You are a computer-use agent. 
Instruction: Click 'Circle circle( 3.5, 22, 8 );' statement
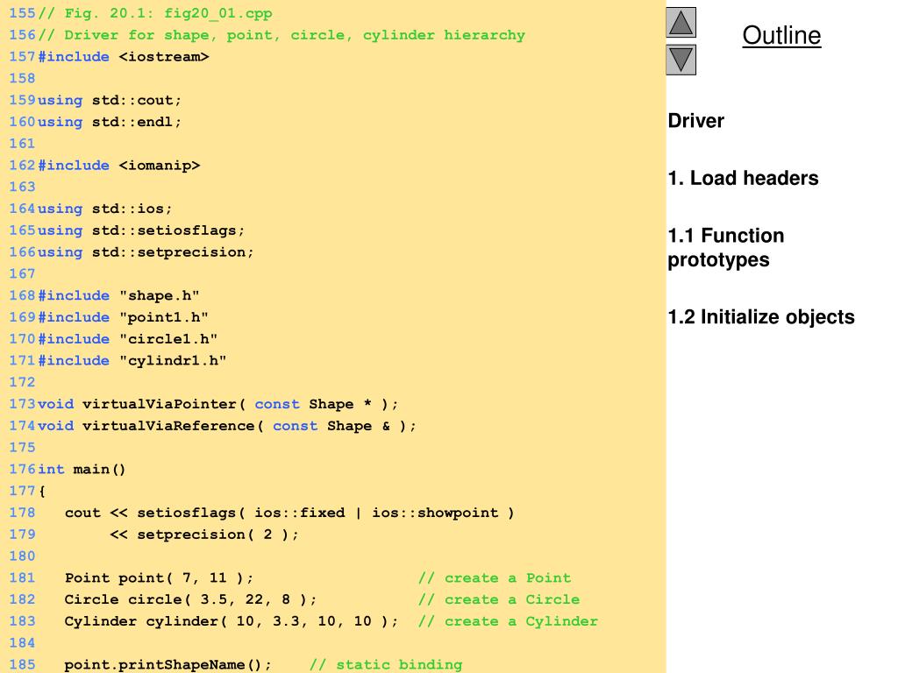coord(190,599)
